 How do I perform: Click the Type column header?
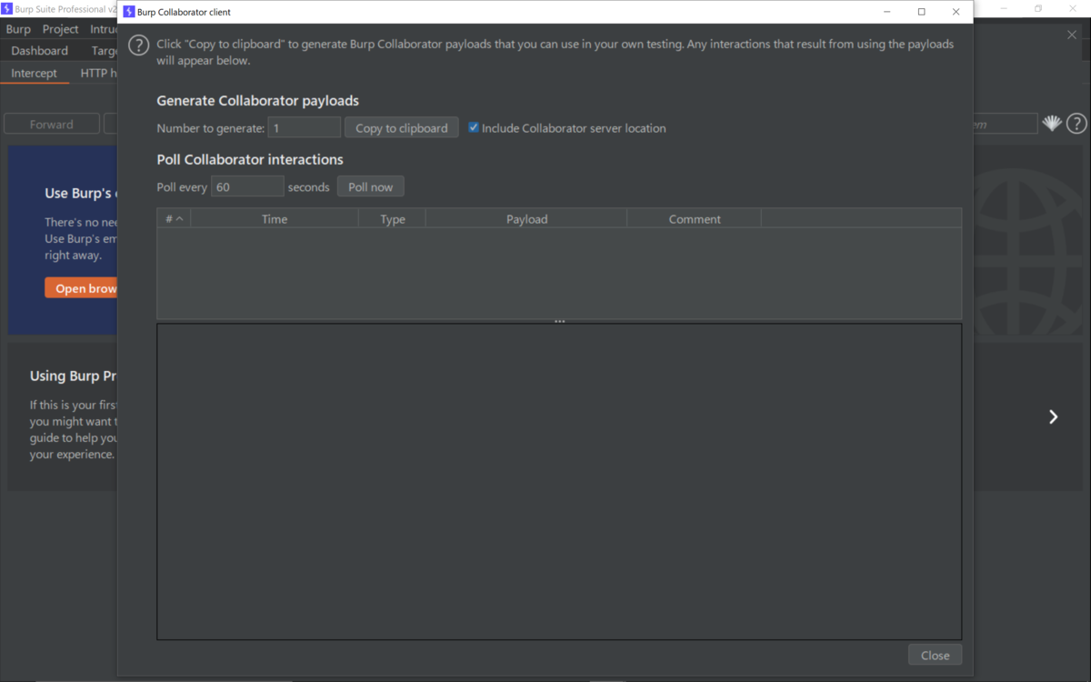click(393, 219)
